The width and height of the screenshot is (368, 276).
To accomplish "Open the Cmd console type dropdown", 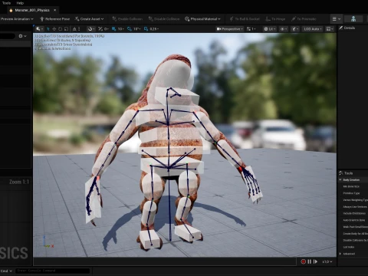I will pos(6,271).
